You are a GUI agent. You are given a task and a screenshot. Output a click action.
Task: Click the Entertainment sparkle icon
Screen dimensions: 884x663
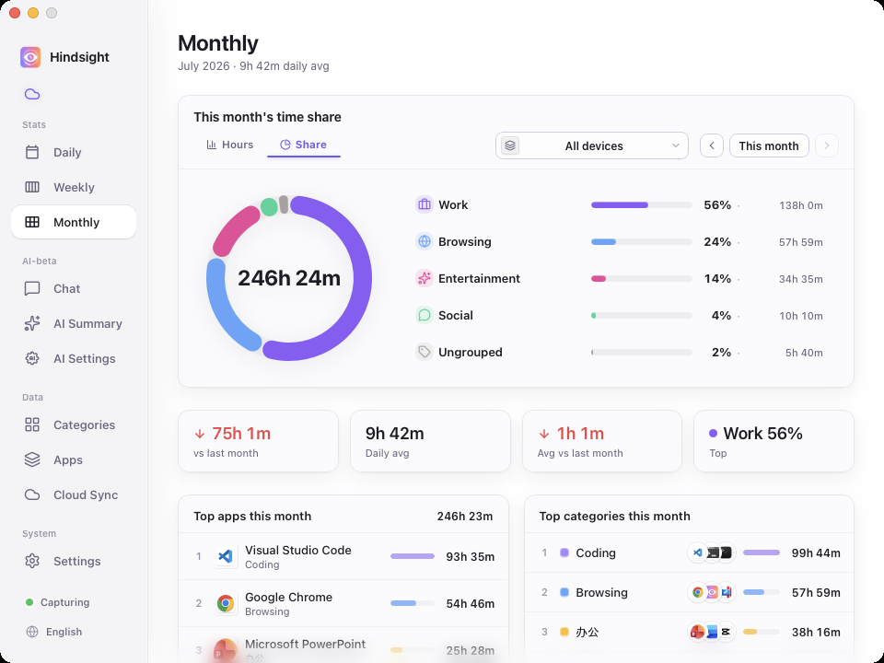pos(424,278)
